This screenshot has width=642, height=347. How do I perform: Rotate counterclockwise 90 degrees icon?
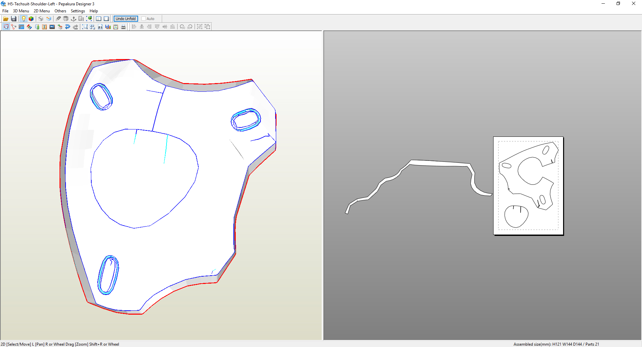point(182,27)
